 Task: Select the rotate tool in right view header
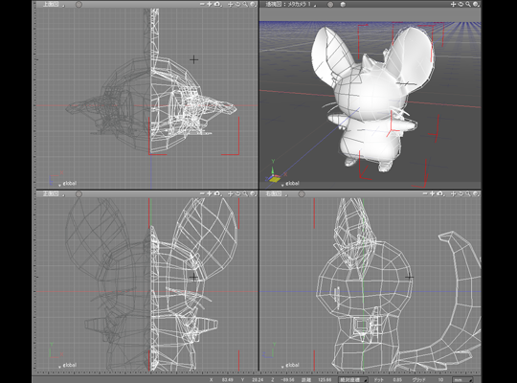coord(461,193)
